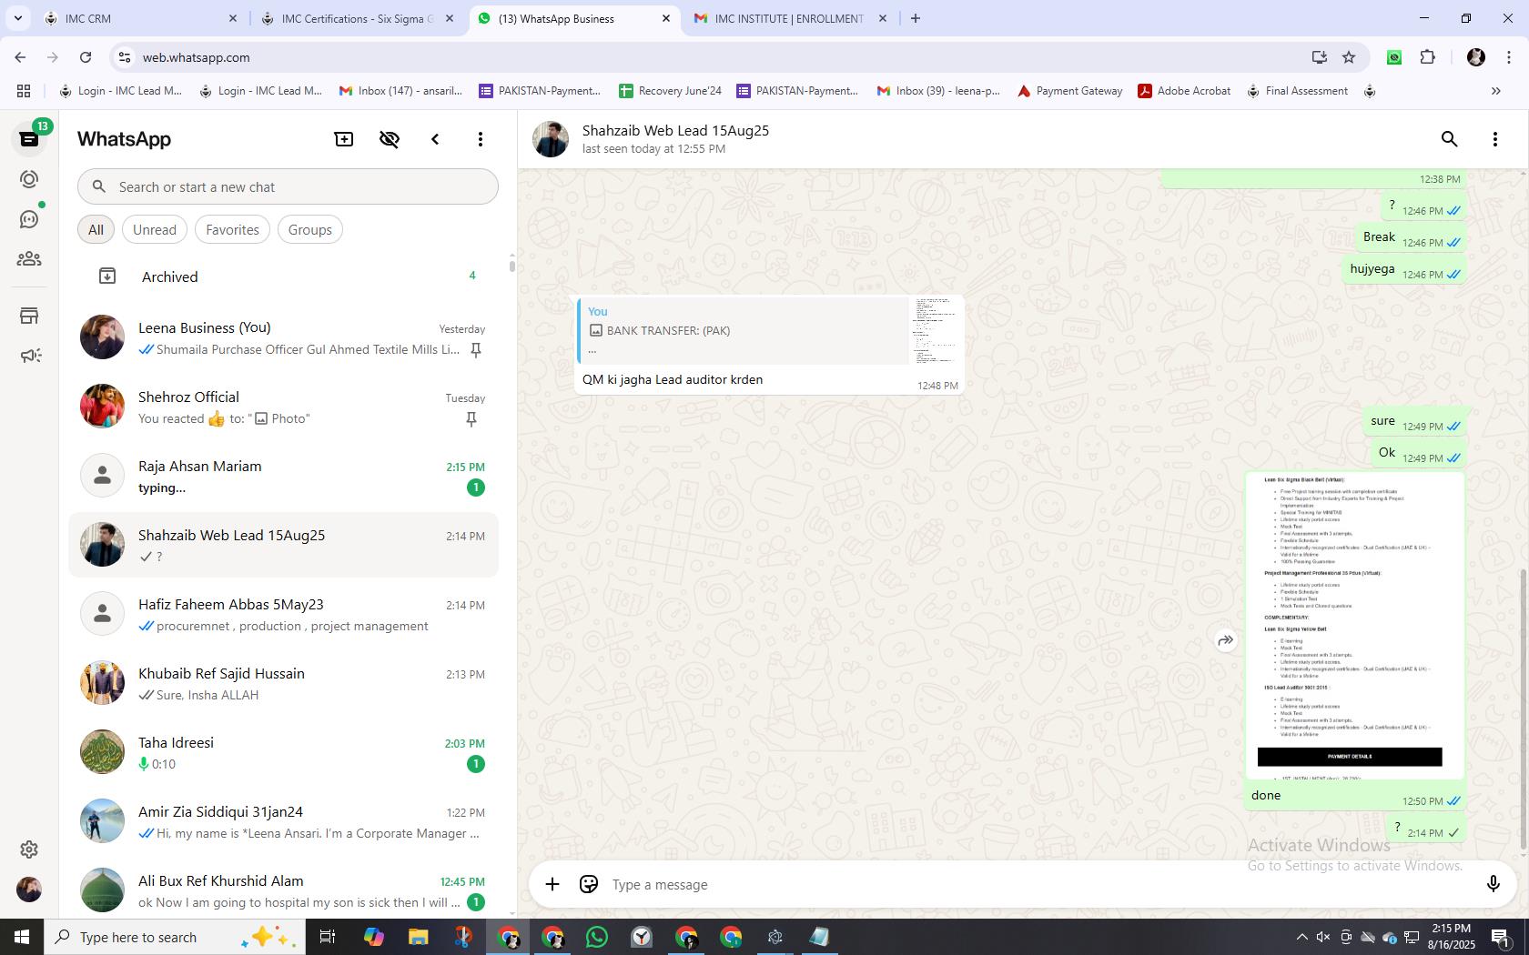Open Hafiz Faheem Abbas 5May23 chat
The width and height of the screenshot is (1529, 955).
pyautogui.click(x=284, y=615)
